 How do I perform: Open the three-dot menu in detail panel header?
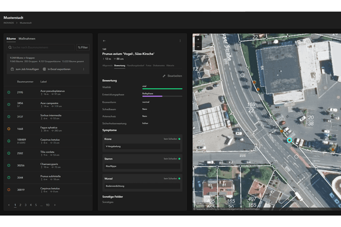pos(180,40)
